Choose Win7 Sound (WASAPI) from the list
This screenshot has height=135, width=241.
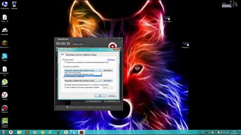(83, 72)
